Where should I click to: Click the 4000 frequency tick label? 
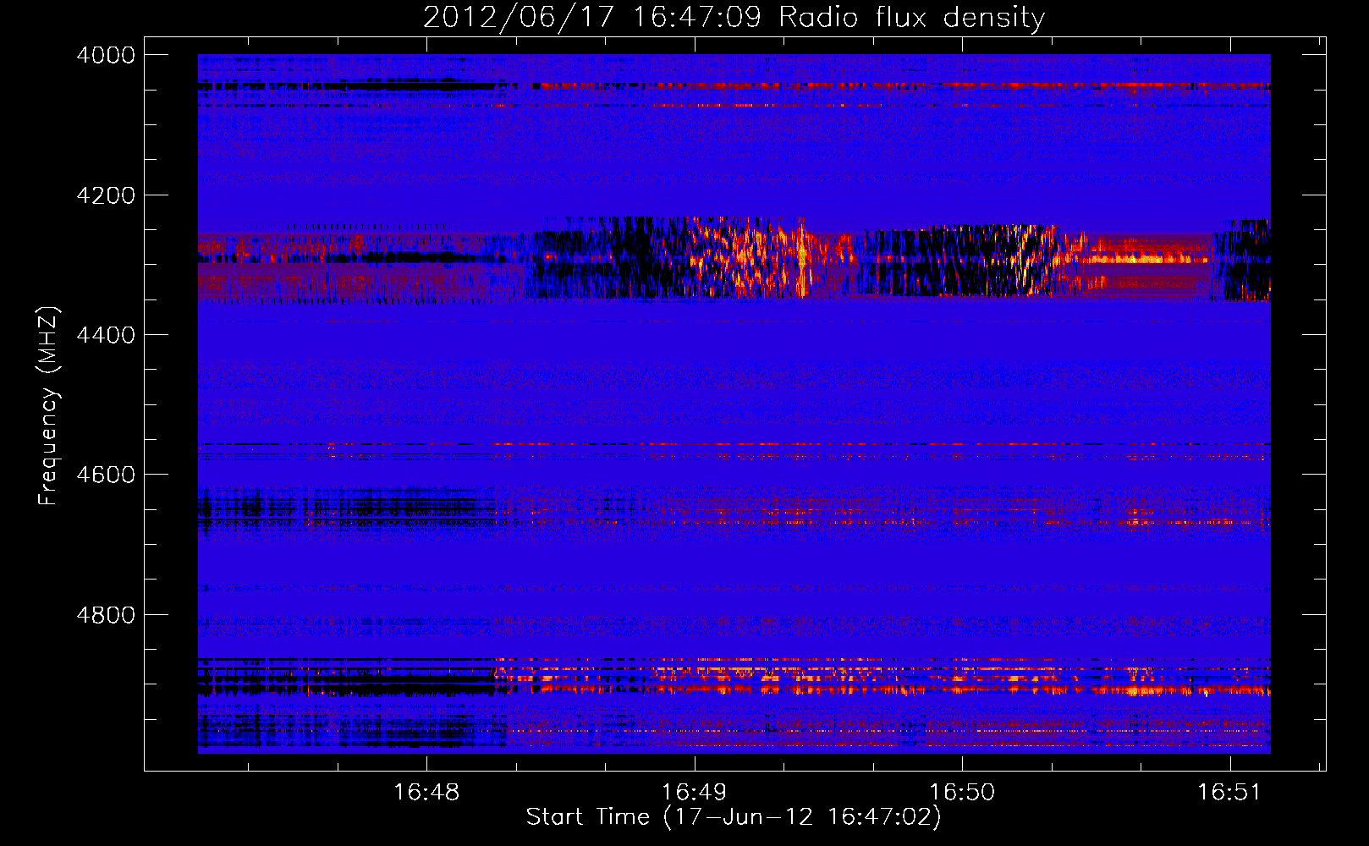click(106, 55)
